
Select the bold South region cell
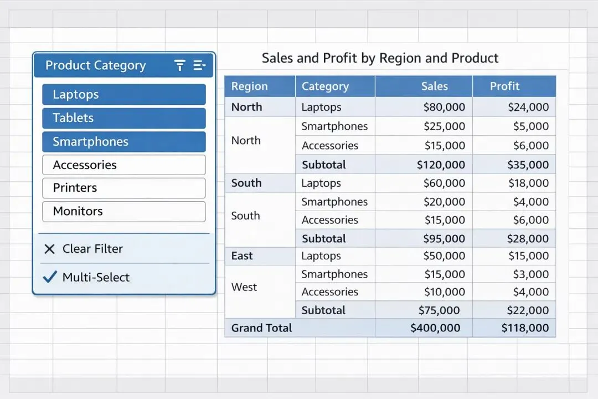[x=260, y=183]
